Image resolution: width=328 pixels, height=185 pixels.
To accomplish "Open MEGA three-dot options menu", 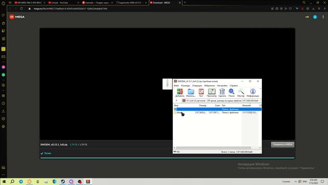I will click(x=323, y=17).
